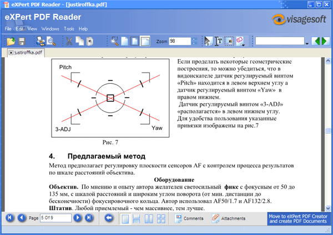The height and width of the screenshot is (235, 333).
Task: Click the search text box in toolbar
Action: (x=280, y=41)
